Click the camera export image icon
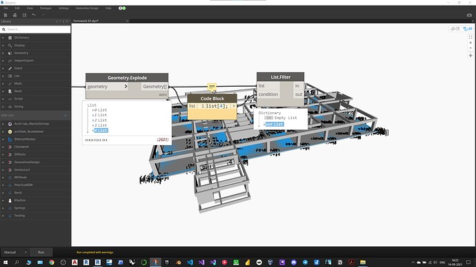The image size is (476, 267). pyautogui.click(x=469, y=15)
